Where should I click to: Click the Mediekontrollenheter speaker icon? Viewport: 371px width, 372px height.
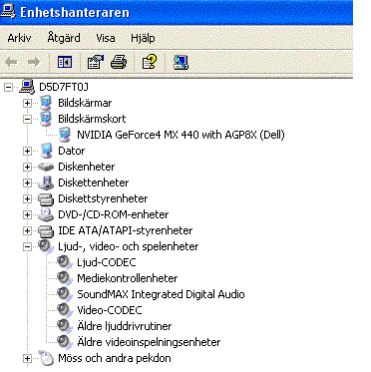click(65, 279)
